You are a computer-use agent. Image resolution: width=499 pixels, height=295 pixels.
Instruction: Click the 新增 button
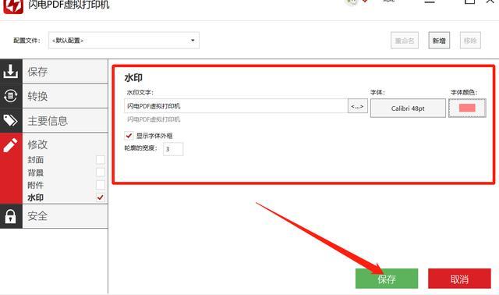tap(439, 41)
